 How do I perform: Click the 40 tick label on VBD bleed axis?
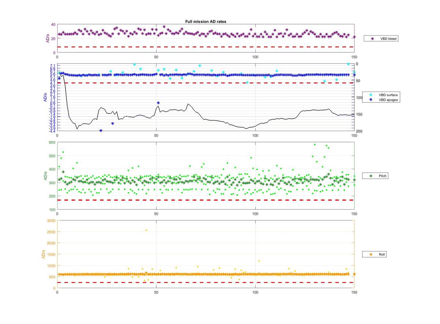(x=54, y=25)
